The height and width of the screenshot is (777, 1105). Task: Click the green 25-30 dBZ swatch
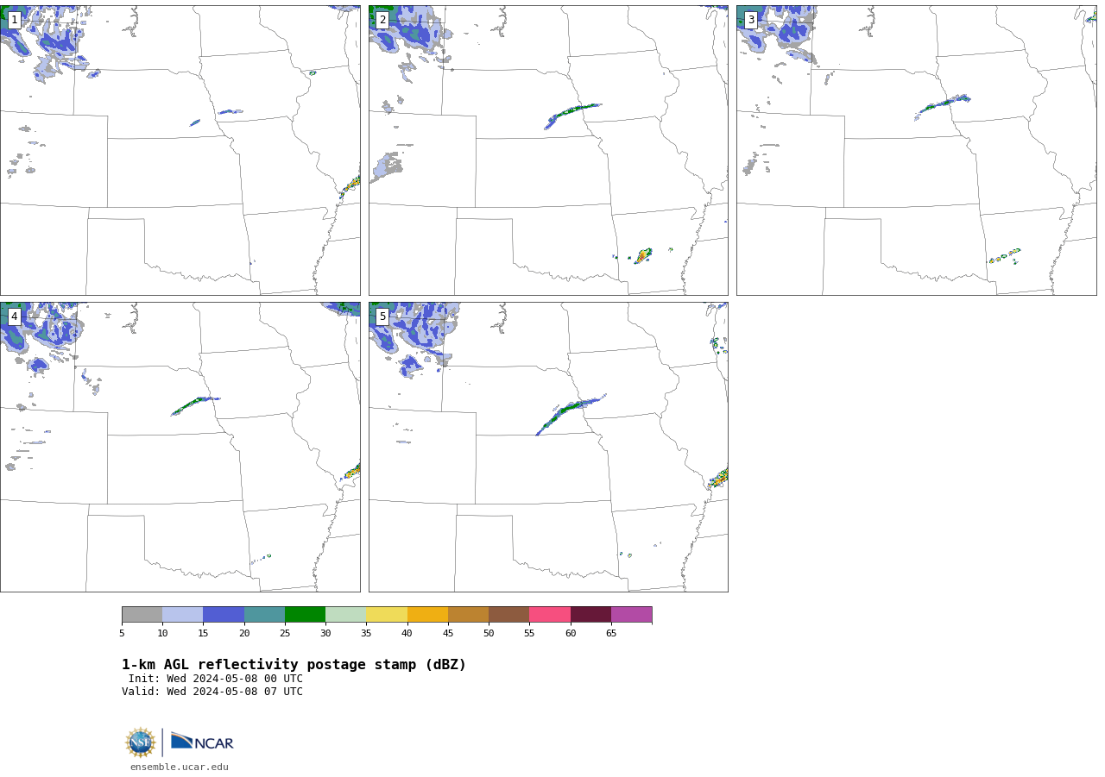305,615
